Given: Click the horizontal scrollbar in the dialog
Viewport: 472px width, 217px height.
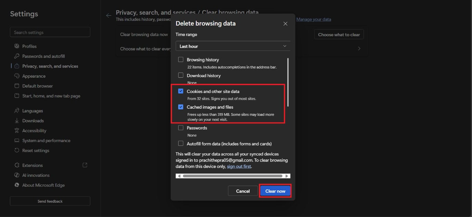Looking at the screenshot, I should click(x=233, y=176).
